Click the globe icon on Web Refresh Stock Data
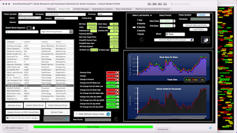This screenshot has height=133, width=237. [108, 114]
